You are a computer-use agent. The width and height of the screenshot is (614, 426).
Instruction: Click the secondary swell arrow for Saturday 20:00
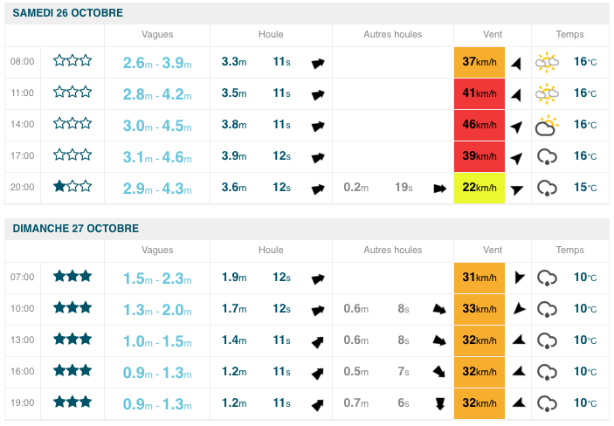click(x=439, y=188)
